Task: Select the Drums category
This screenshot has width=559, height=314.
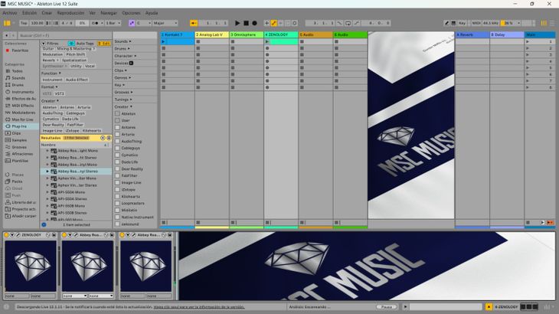Action: pos(18,85)
